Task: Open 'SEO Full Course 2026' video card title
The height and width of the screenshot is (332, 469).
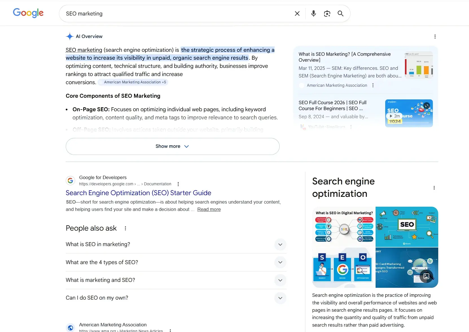Action: coord(332,106)
